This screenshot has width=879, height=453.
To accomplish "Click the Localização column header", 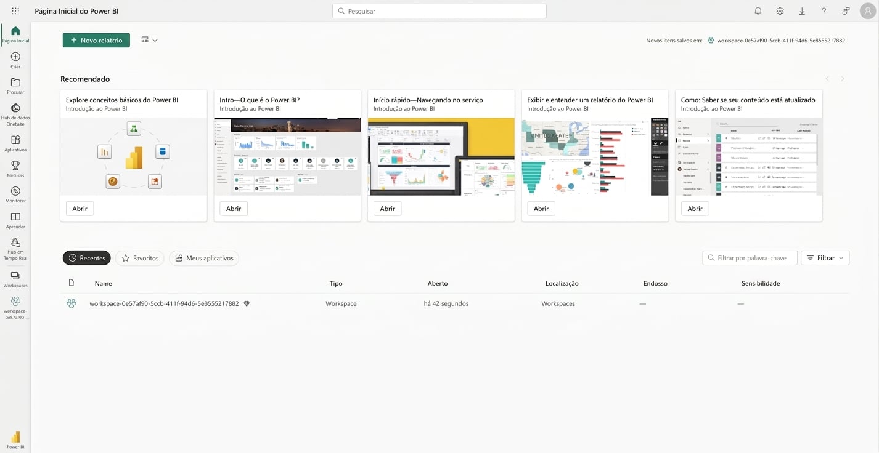I will coord(562,283).
